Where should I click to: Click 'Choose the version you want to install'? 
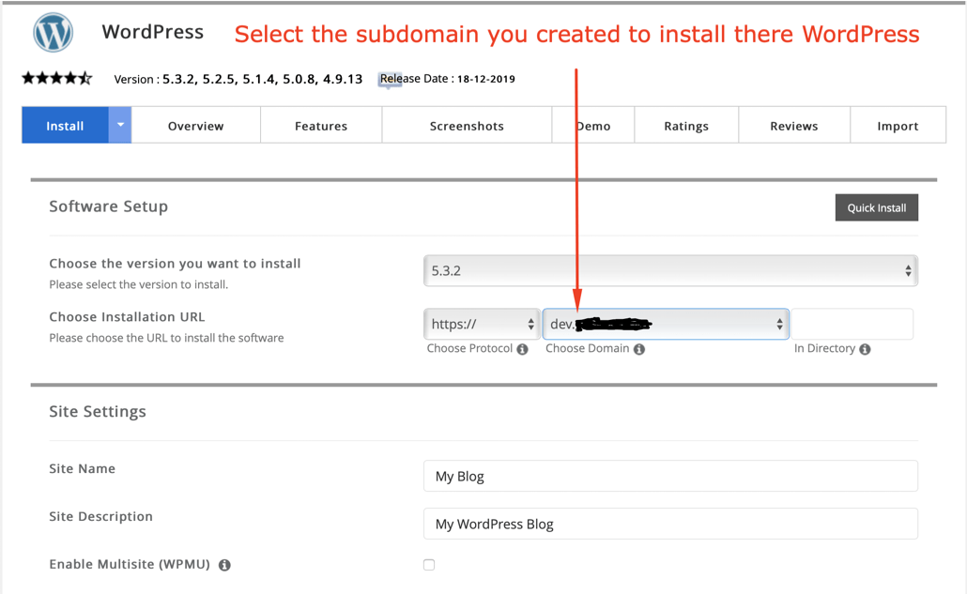click(176, 264)
